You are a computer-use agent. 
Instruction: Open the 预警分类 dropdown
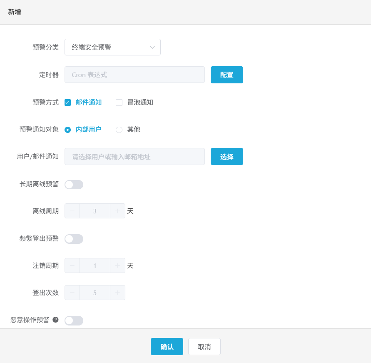(x=112, y=47)
